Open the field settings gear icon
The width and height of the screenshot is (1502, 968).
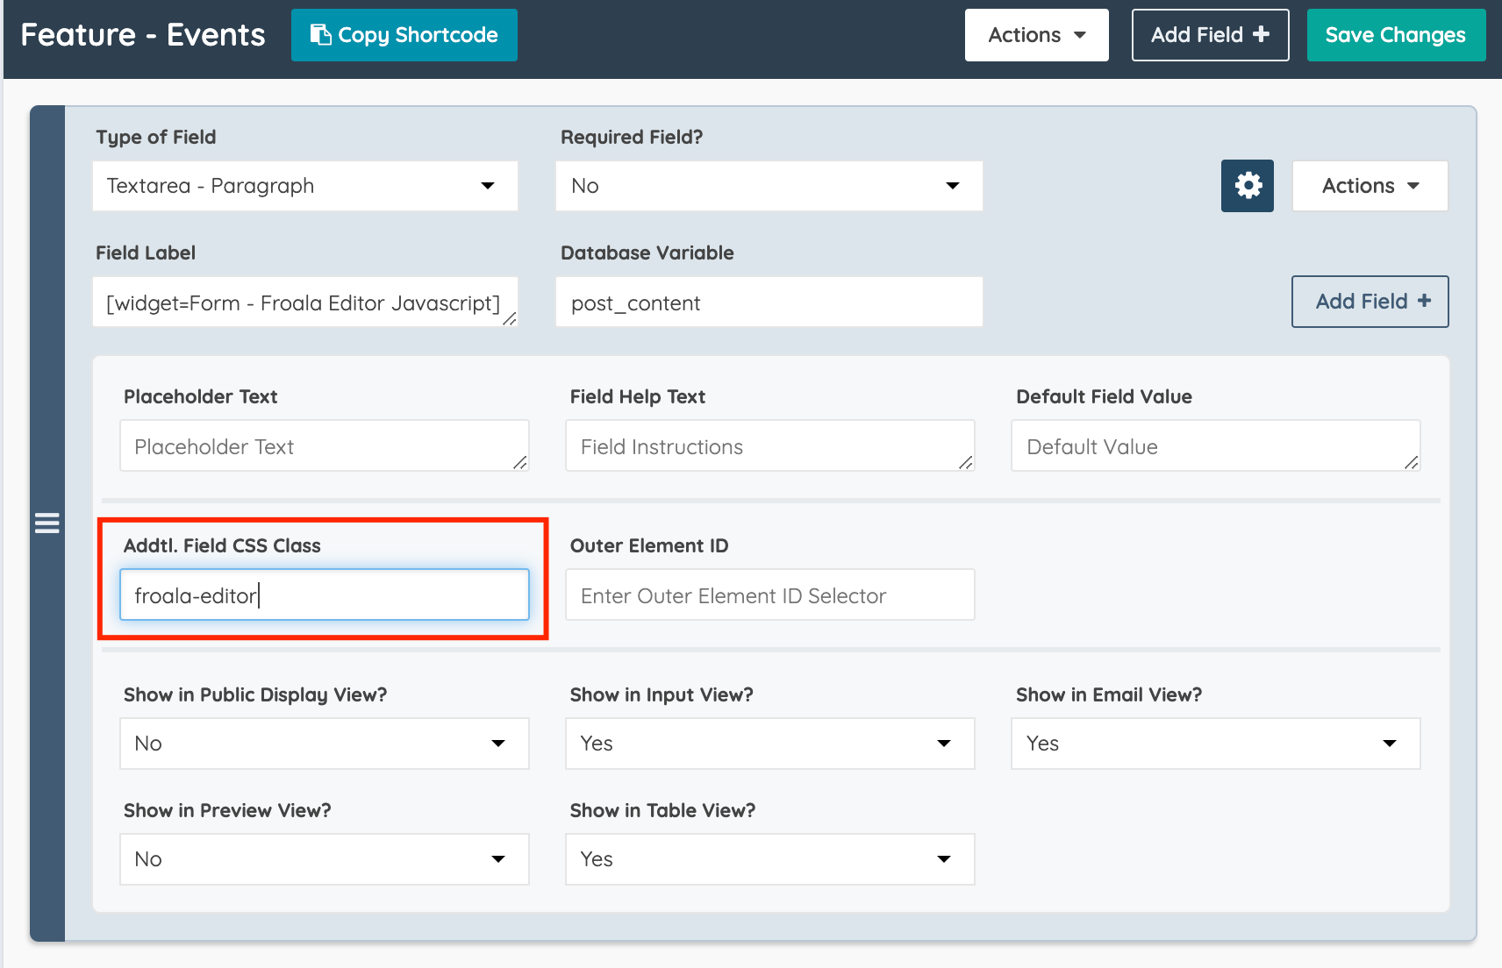tap(1247, 185)
